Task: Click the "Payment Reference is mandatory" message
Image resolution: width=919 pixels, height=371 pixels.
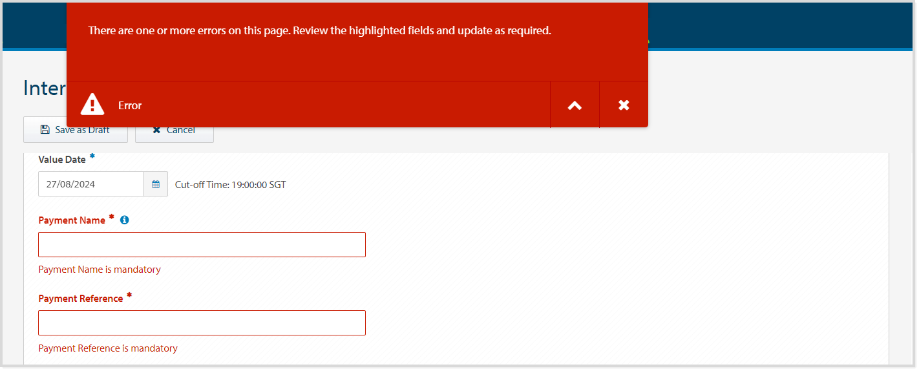Action: click(x=108, y=348)
